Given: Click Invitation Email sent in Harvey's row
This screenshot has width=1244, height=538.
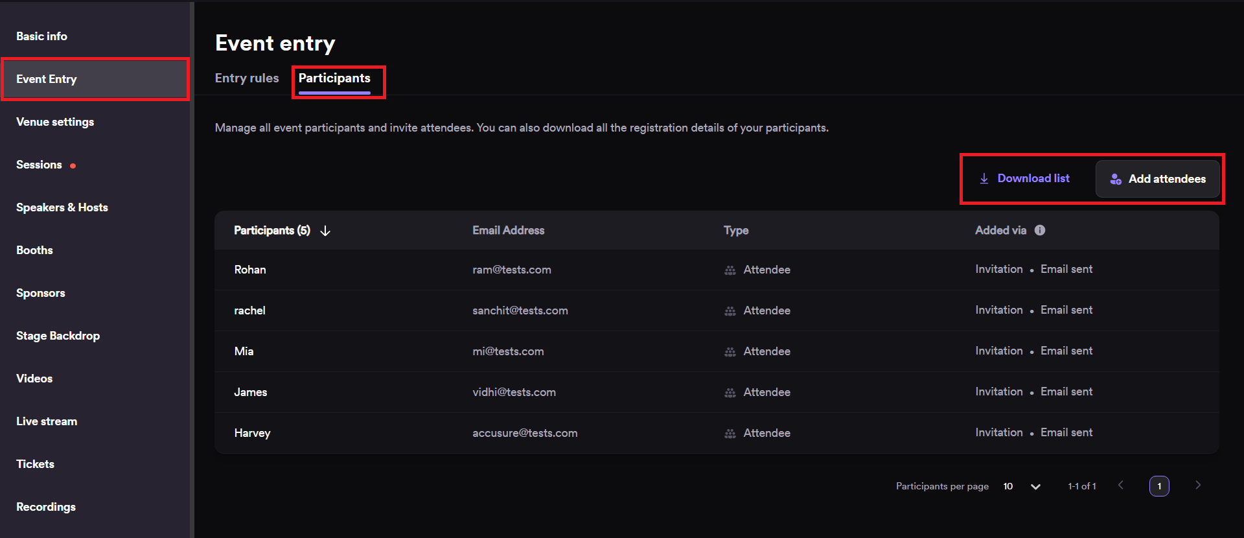Looking at the screenshot, I should pos(1034,432).
